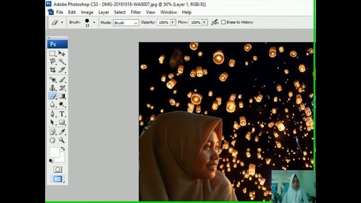Click the highlighted Eraser tool in toolbox
Image resolution: width=361 pixels, height=203 pixels.
pyautogui.click(x=52, y=96)
